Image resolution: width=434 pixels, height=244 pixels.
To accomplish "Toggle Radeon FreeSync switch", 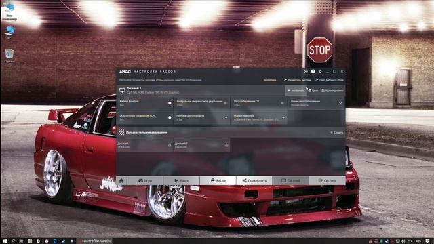I will (x=170, y=103).
